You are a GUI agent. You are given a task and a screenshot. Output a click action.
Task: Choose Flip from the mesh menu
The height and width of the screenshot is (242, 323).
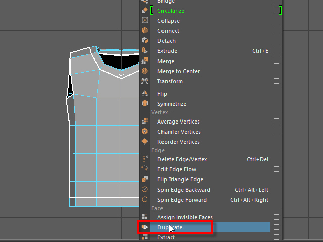(162, 94)
